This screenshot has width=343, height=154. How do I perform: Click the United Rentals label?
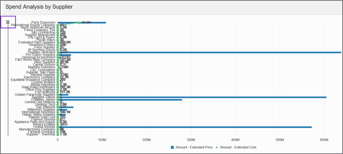tap(44, 127)
